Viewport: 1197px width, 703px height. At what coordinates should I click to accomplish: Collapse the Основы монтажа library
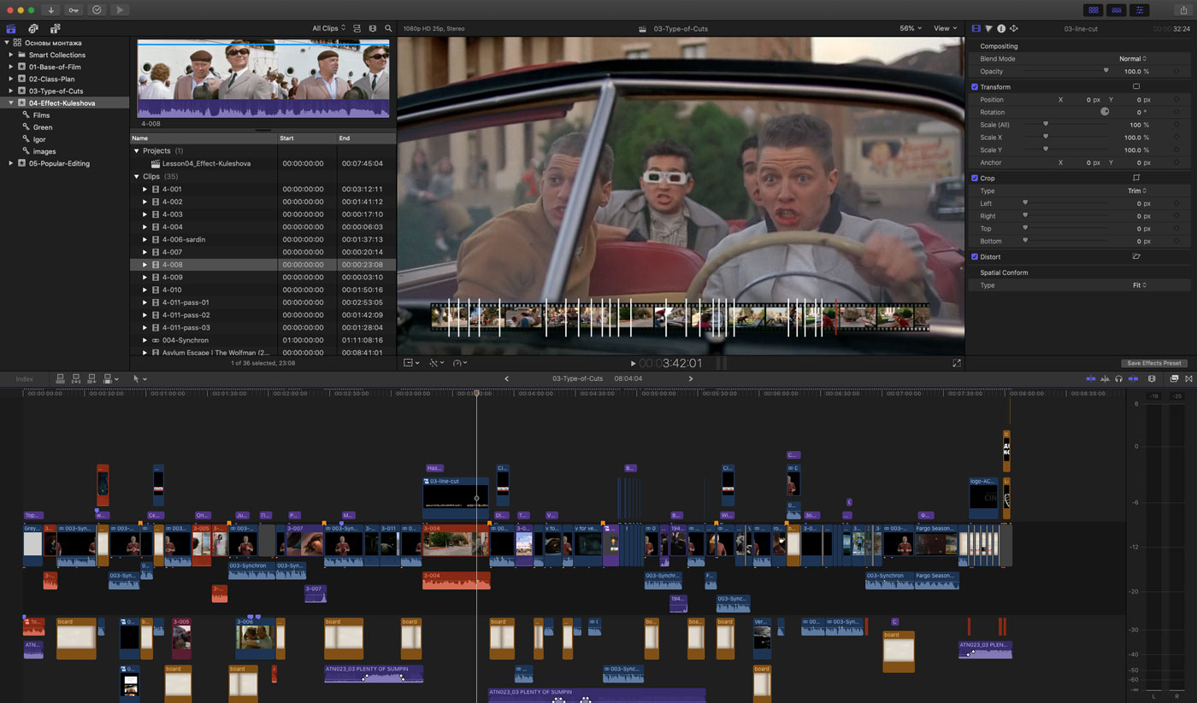click(7, 43)
